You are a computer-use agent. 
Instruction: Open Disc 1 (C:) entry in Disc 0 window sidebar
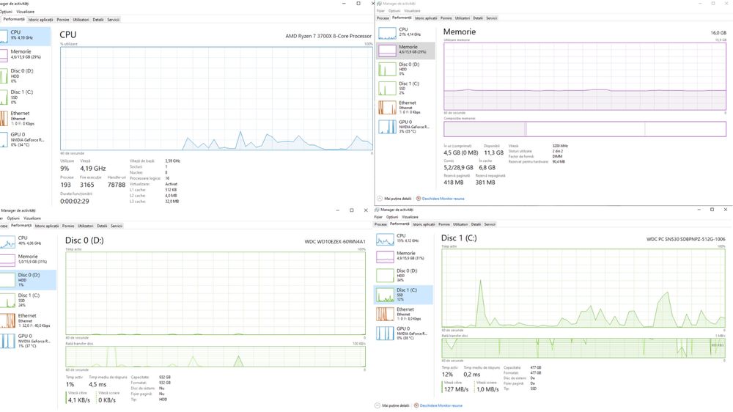28,300
